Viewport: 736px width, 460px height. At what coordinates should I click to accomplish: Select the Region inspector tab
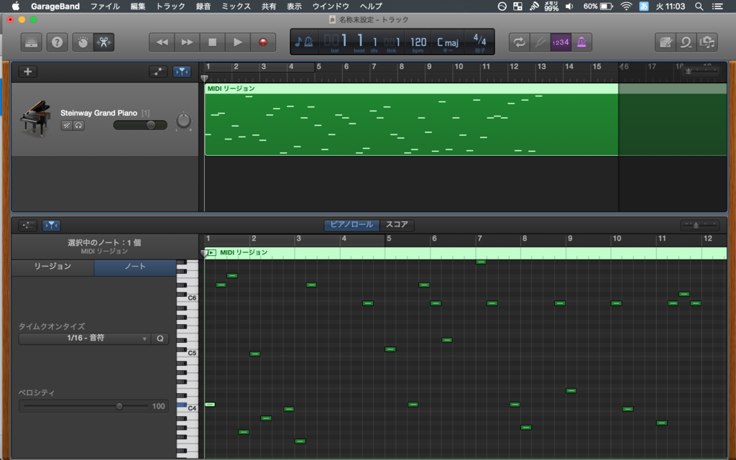pyautogui.click(x=52, y=267)
